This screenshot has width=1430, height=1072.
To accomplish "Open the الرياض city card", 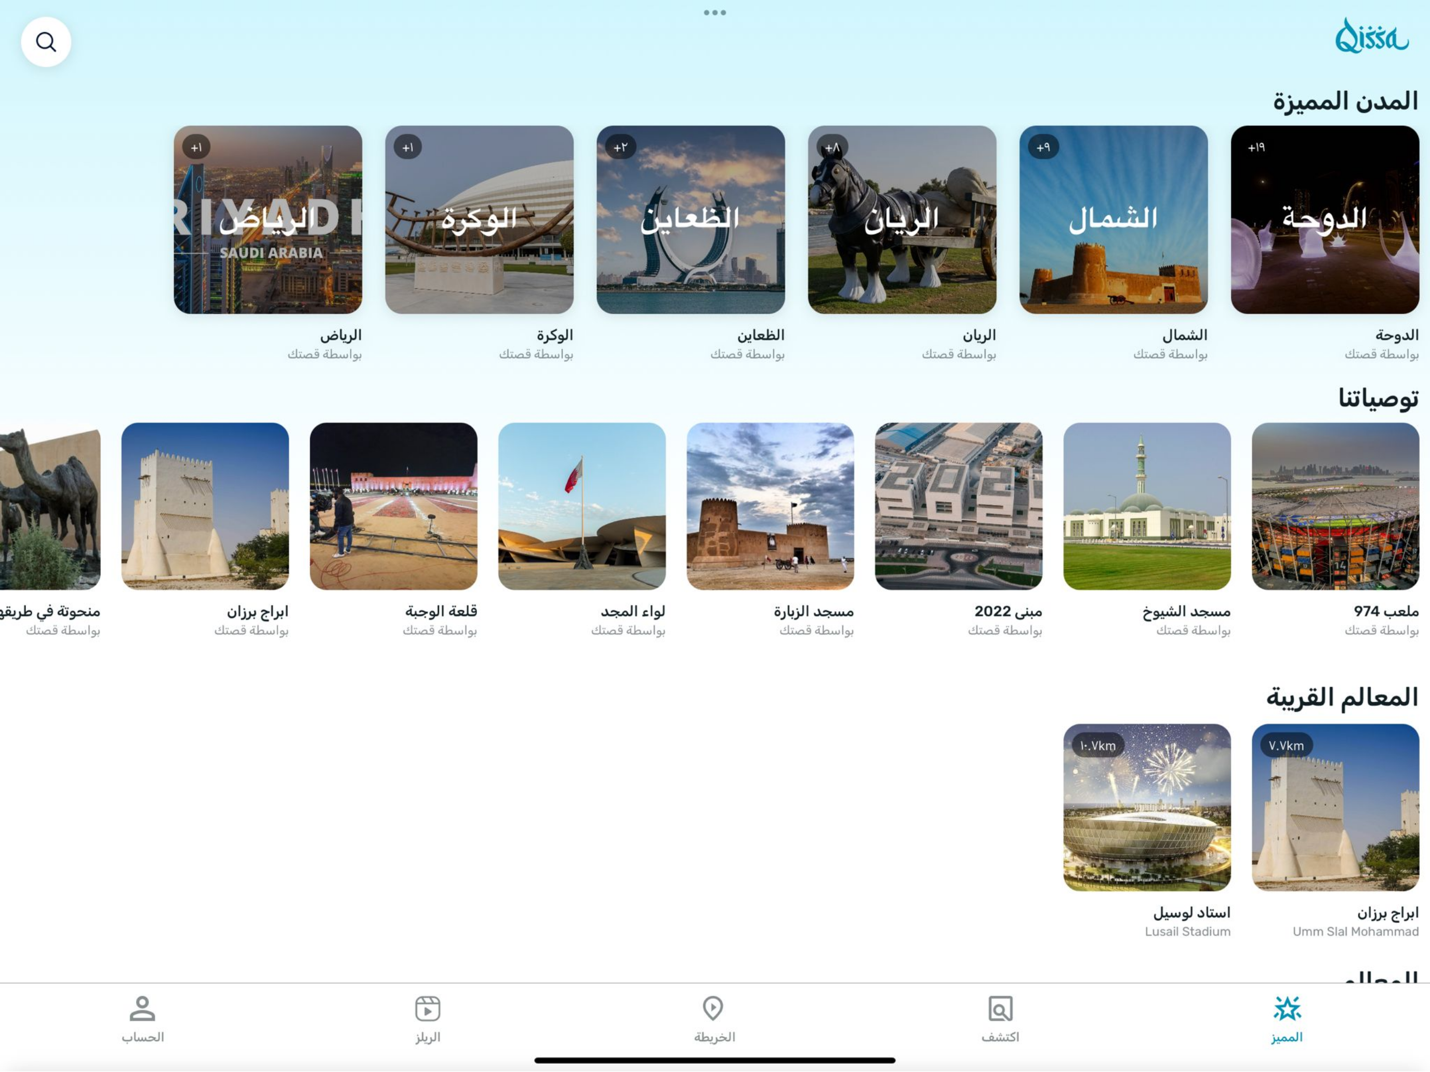I will tap(268, 220).
